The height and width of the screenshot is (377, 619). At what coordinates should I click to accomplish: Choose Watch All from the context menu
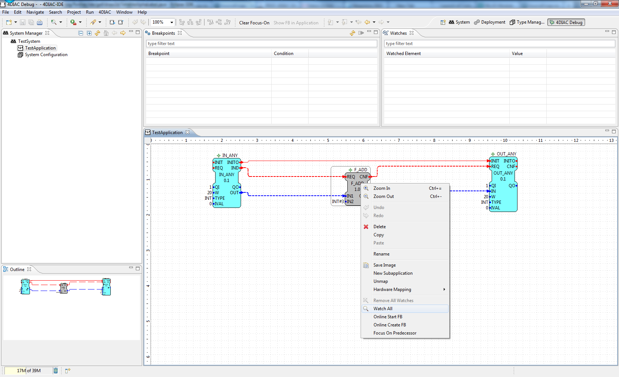point(383,309)
